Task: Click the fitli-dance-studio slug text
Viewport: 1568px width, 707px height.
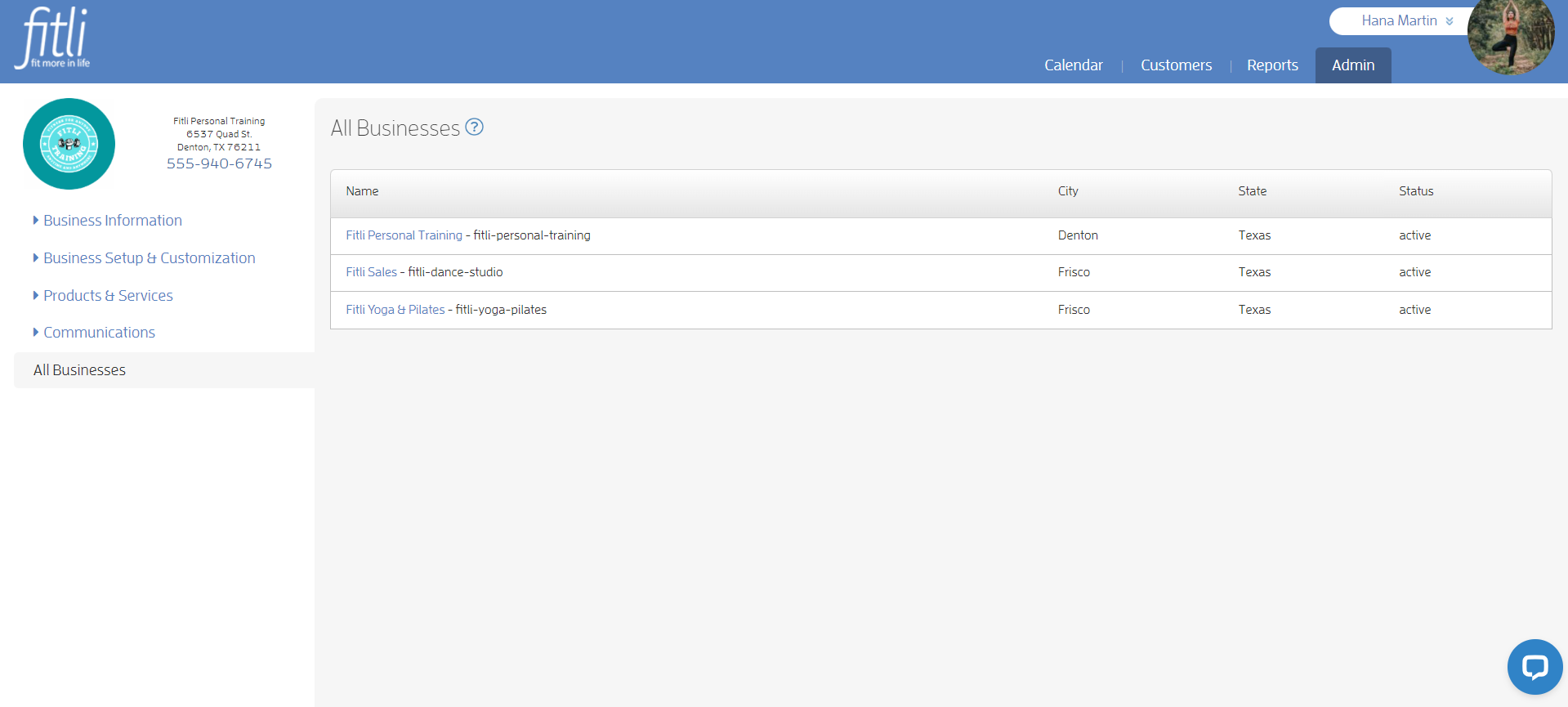Action: coord(455,272)
